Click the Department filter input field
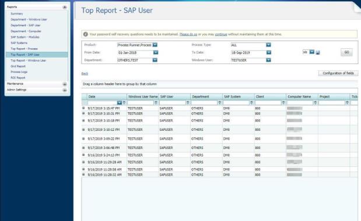This screenshot has width=361, height=221. (204, 103)
